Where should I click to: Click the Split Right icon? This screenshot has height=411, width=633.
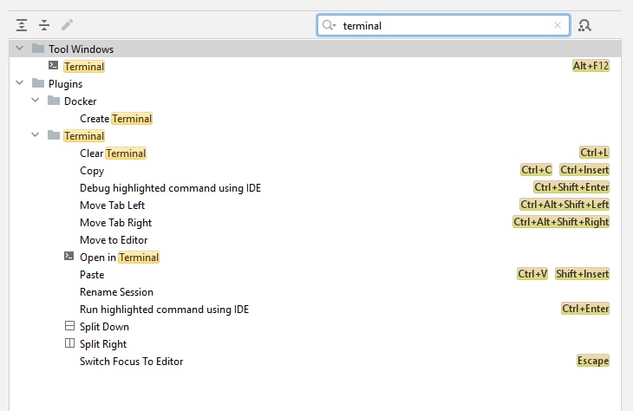tap(69, 342)
